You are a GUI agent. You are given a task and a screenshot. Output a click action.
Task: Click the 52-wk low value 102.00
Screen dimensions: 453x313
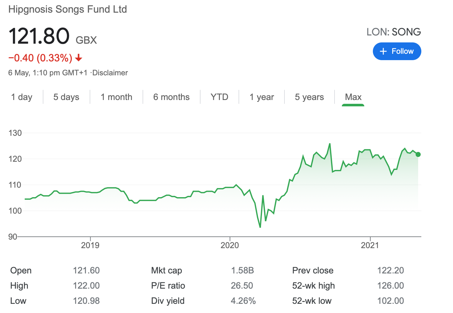[x=391, y=301]
